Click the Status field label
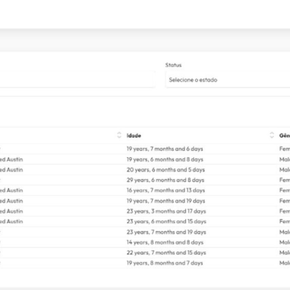290x290 pixels. coord(173,65)
